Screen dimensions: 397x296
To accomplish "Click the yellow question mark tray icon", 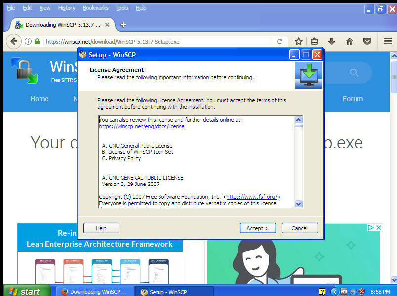I will (322, 292).
